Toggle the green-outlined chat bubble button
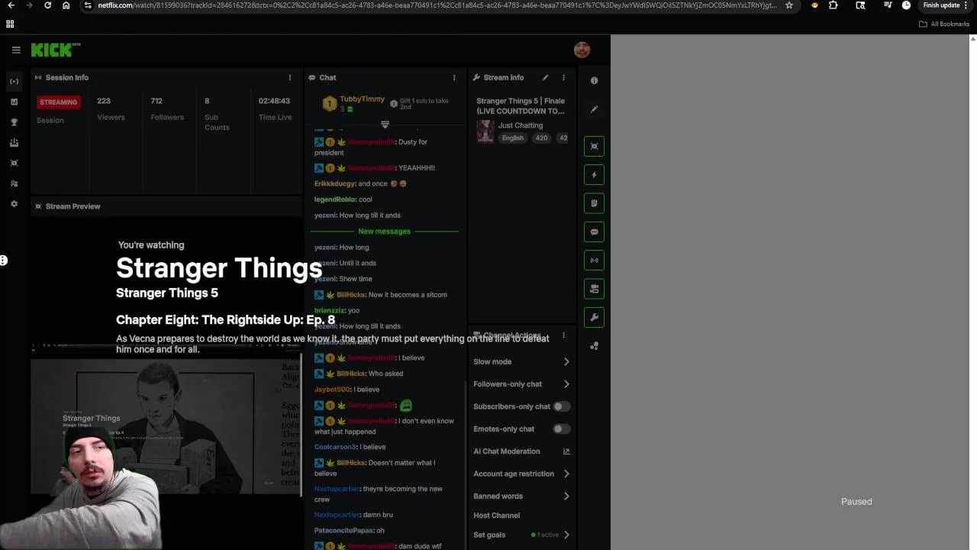This screenshot has width=977, height=550. coord(594,231)
